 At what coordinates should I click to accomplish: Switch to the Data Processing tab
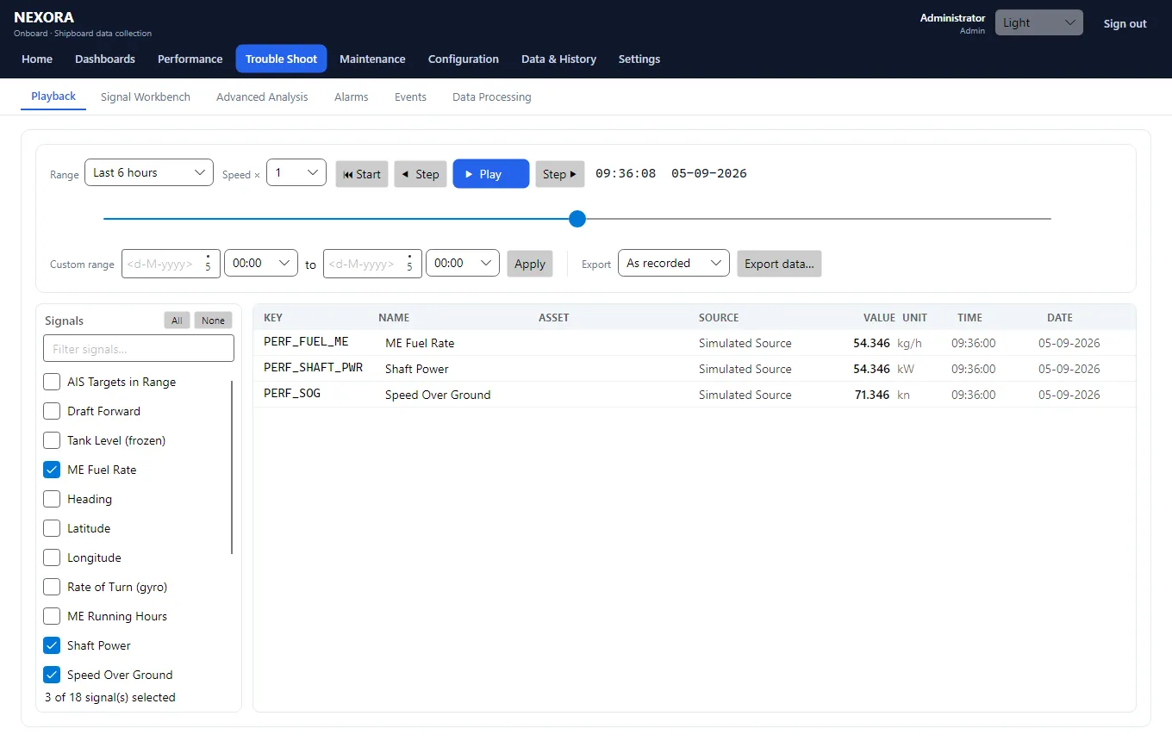pyautogui.click(x=492, y=97)
